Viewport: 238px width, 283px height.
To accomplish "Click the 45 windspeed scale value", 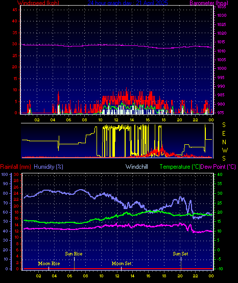I will [15, 10].
